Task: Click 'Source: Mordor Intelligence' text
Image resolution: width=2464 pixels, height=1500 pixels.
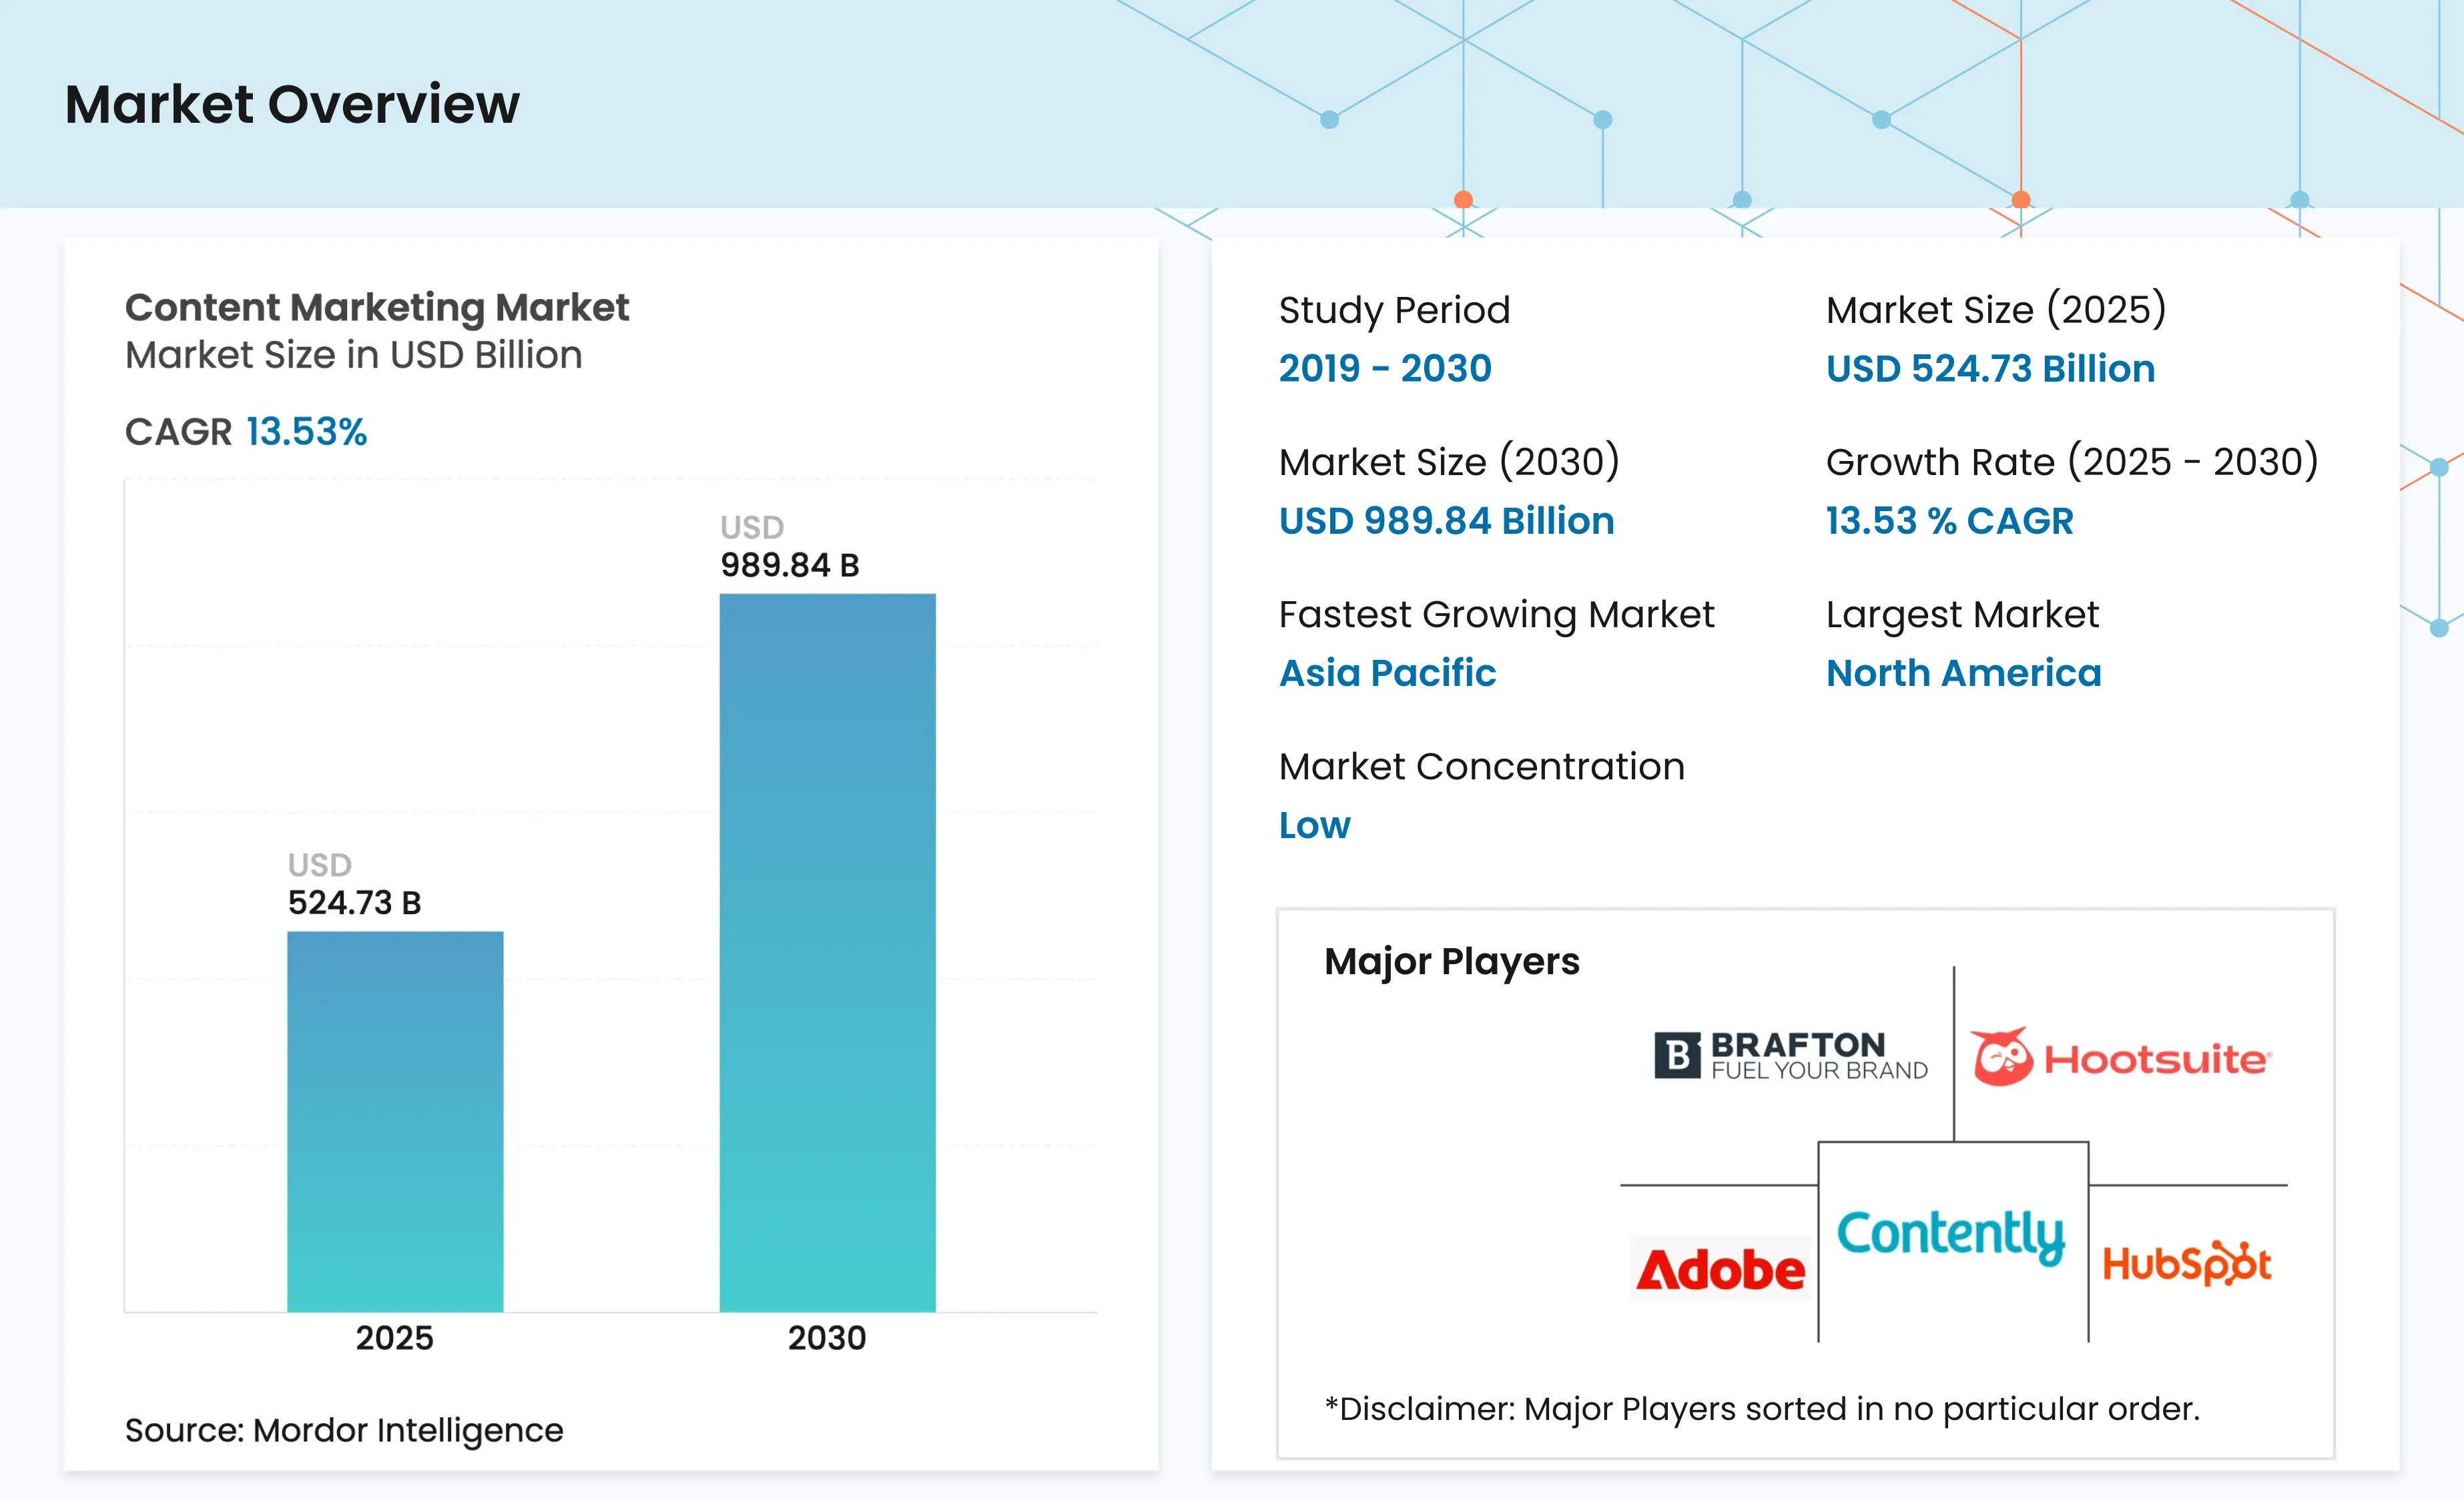Action: coord(344,1430)
